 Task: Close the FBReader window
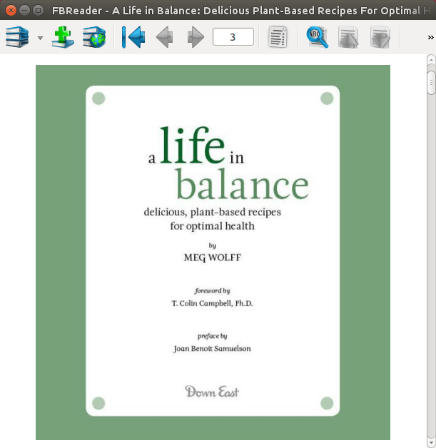tap(11, 10)
